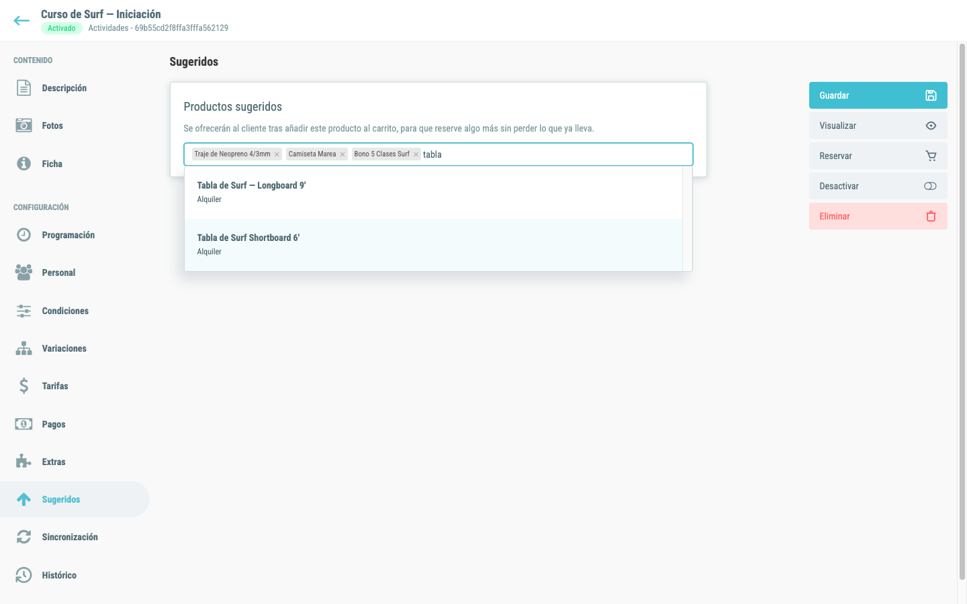This screenshot has width=967, height=604.
Task: Switch to the Variaciones section
Action: point(64,348)
